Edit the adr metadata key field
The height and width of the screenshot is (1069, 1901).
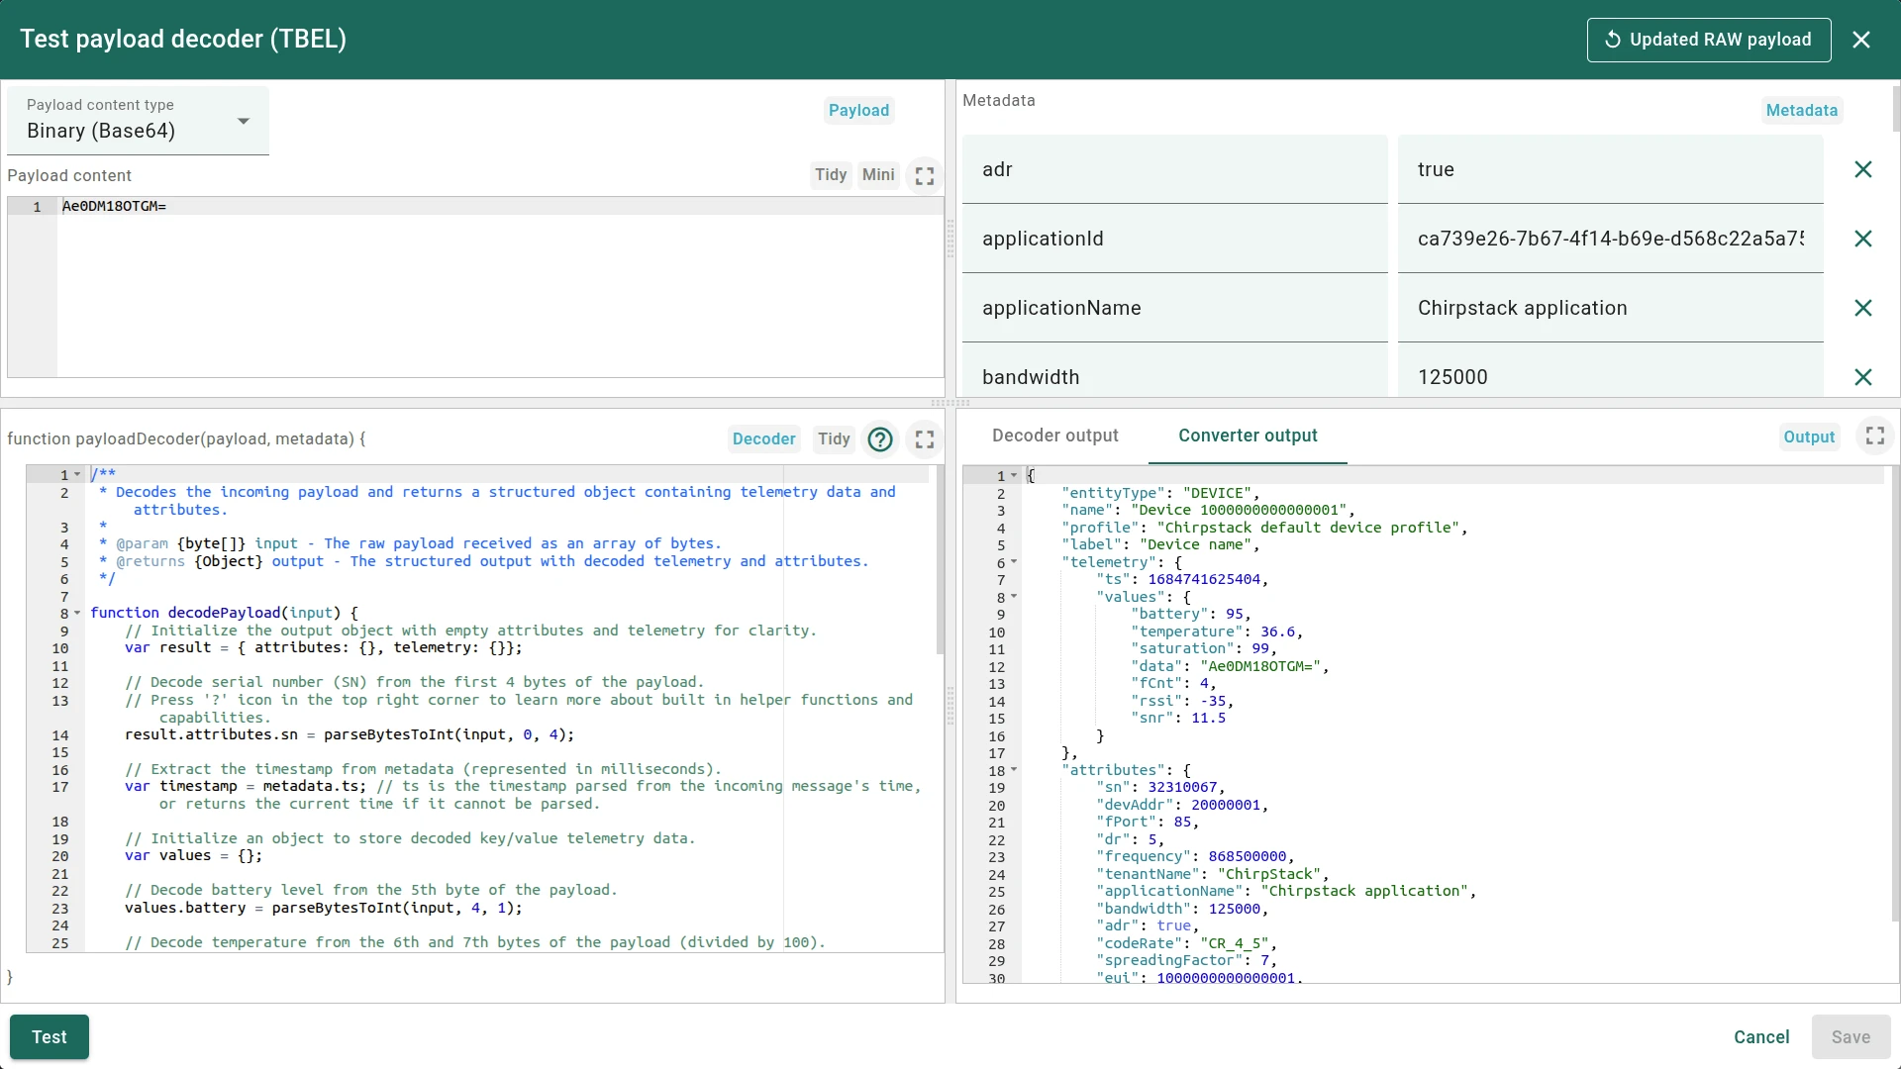point(1175,169)
